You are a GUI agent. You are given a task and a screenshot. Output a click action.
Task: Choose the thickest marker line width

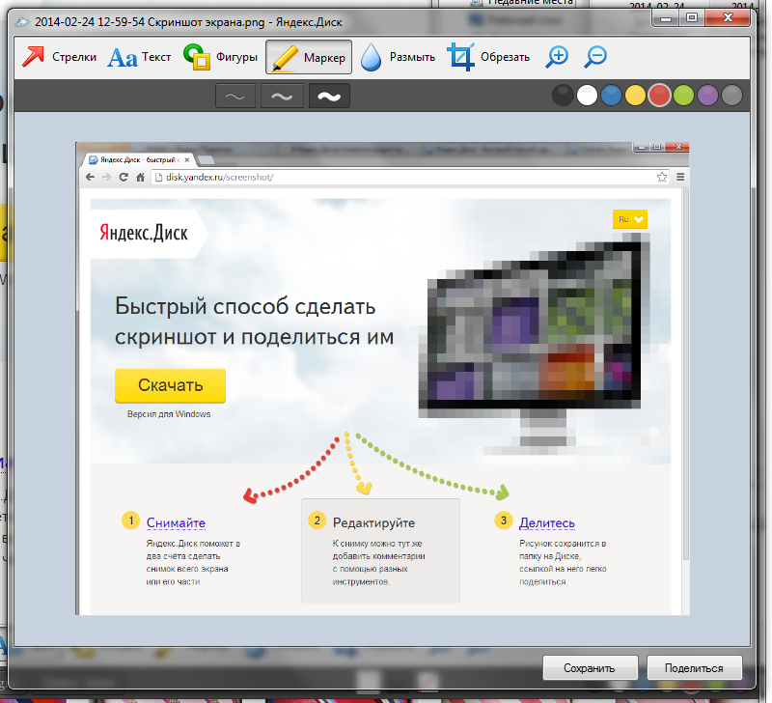(329, 96)
